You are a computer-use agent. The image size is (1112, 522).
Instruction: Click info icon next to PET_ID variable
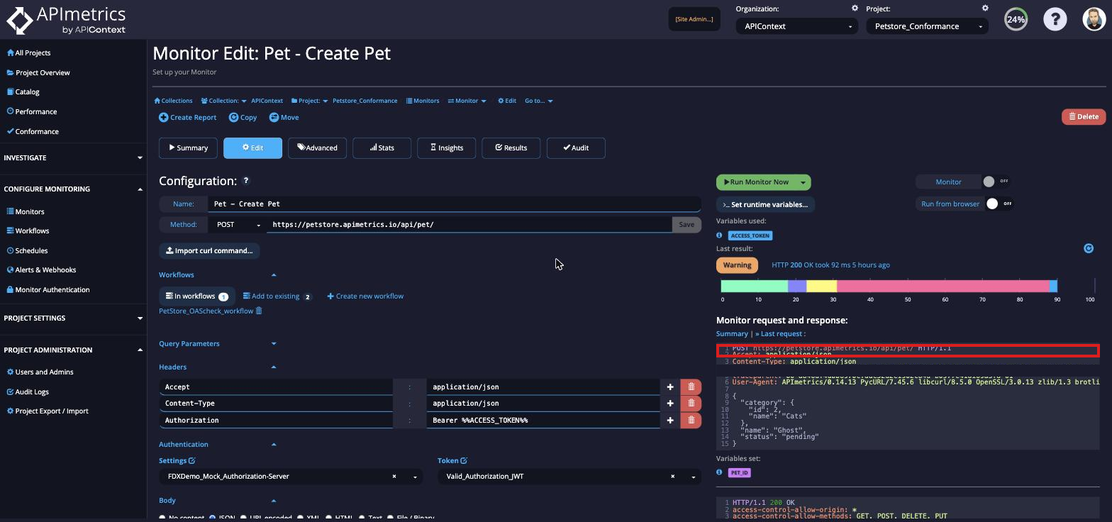click(719, 472)
